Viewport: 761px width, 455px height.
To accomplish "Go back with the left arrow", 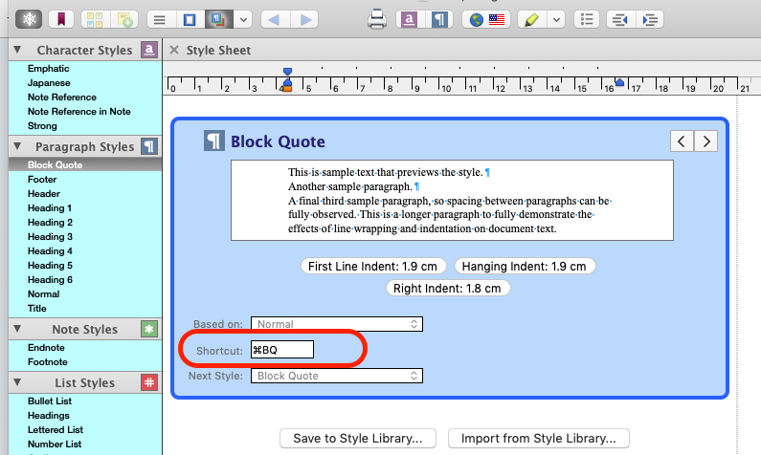I will point(274,19).
